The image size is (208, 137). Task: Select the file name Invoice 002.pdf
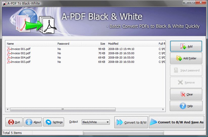(21, 53)
